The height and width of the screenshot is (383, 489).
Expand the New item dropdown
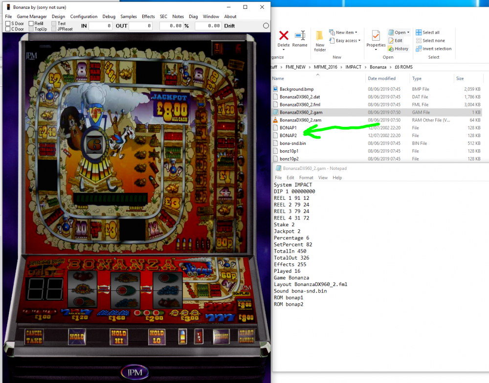pyautogui.click(x=356, y=32)
